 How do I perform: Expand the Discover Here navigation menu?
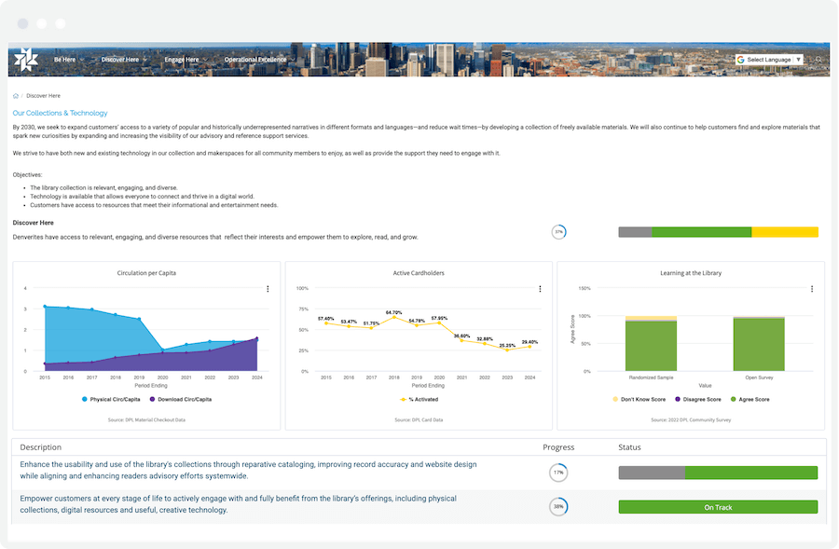coord(121,58)
